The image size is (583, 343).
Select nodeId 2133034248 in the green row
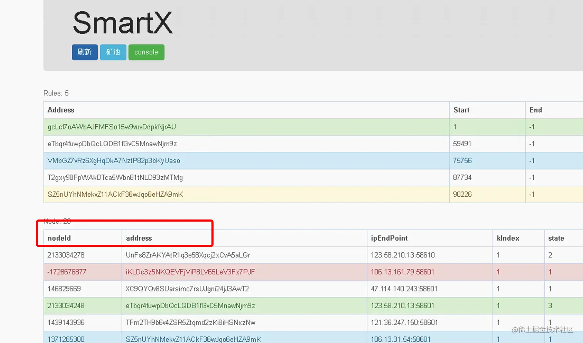click(66, 306)
